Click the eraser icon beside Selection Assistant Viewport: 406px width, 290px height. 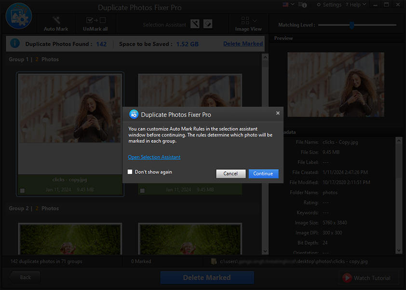tap(208, 24)
